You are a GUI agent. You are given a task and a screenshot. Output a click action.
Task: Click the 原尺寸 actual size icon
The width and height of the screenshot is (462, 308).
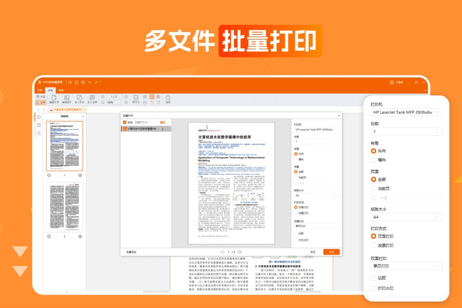pos(136,99)
